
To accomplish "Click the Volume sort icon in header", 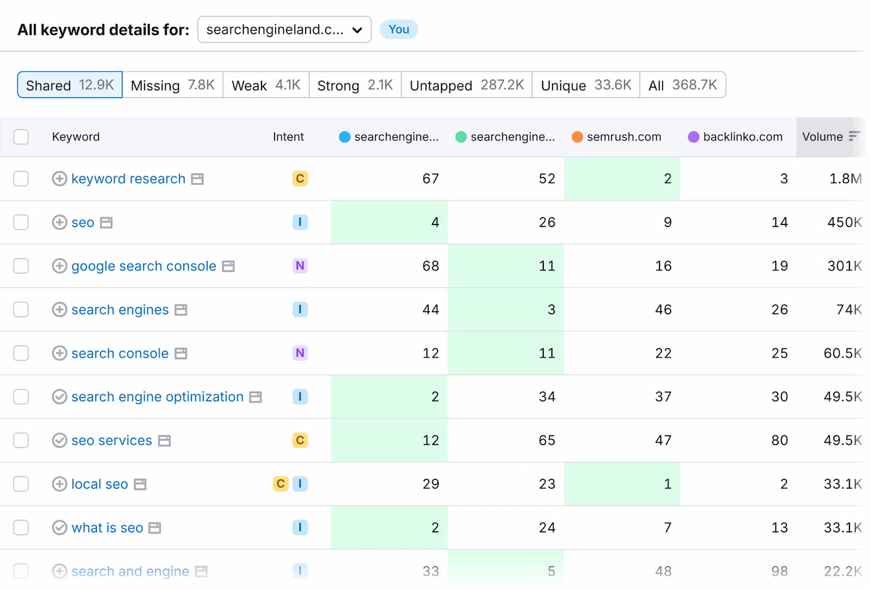I will coord(855,137).
